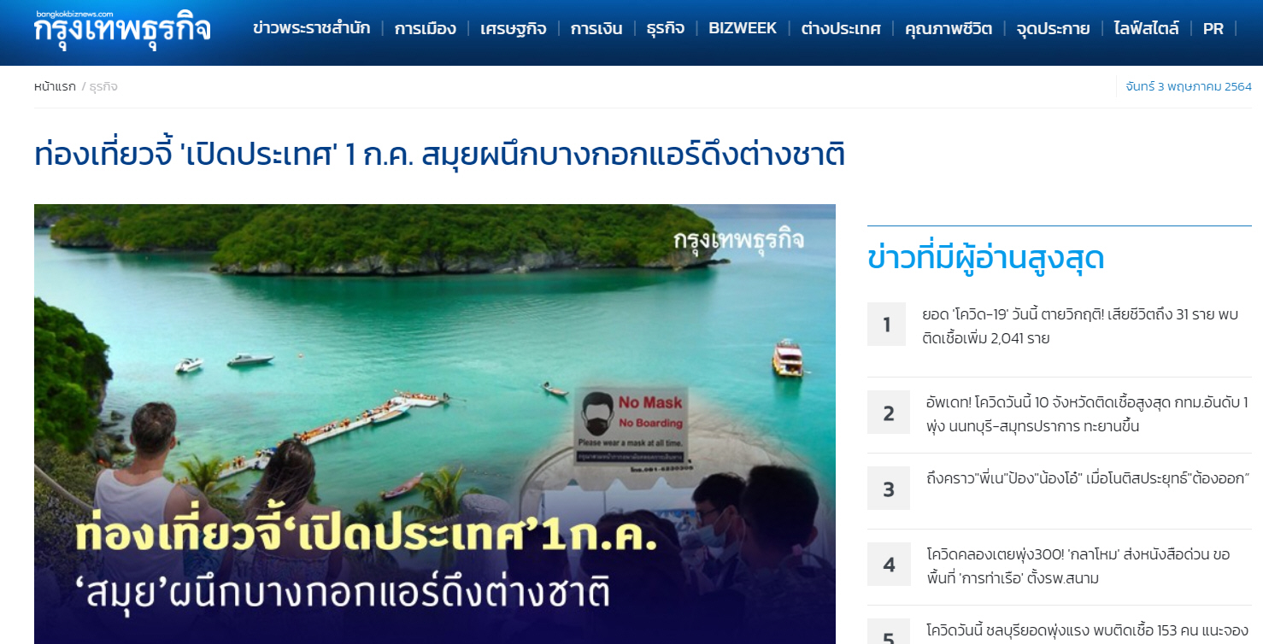The width and height of the screenshot is (1263, 644).
Task: Go to ไลฟ์สไตล์ section
Action: [1146, 28]
